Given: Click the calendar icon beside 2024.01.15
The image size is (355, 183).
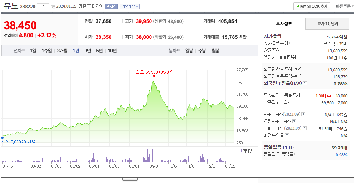Looking at the screenshot, I should click(x=53, y=7).
